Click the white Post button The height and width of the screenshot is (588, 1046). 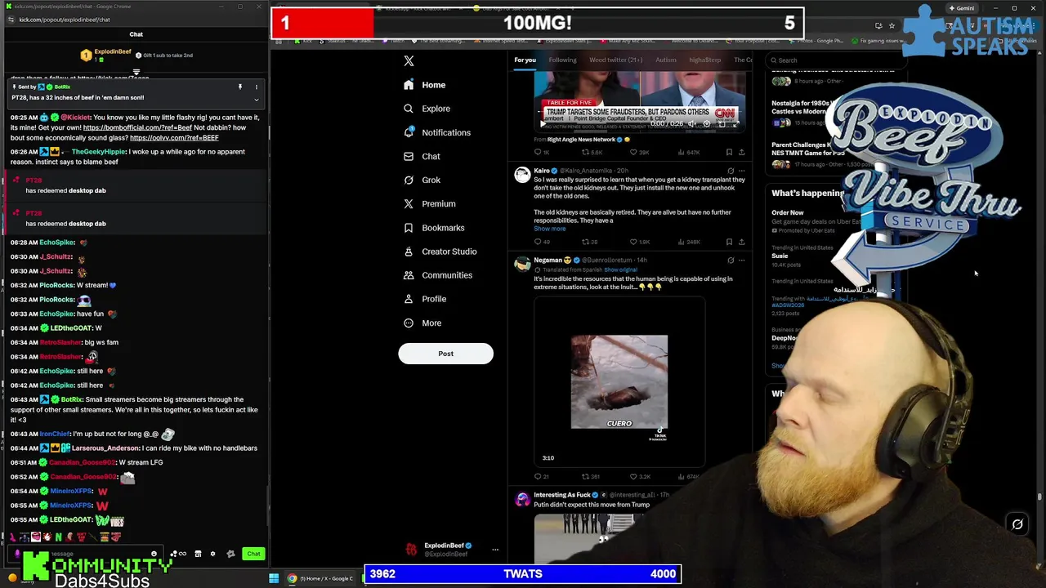[445, 354]
